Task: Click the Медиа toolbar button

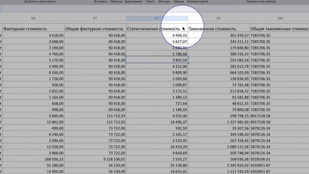Action: 179,1
